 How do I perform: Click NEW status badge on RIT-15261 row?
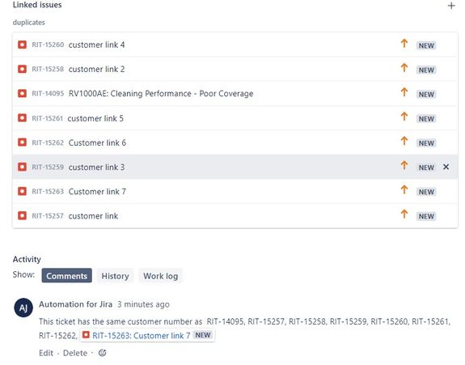[426, 119]
